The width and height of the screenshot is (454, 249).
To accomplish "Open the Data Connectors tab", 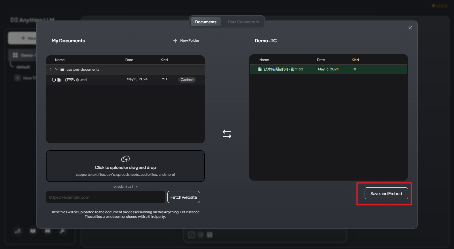I will [x=243, y=22].
